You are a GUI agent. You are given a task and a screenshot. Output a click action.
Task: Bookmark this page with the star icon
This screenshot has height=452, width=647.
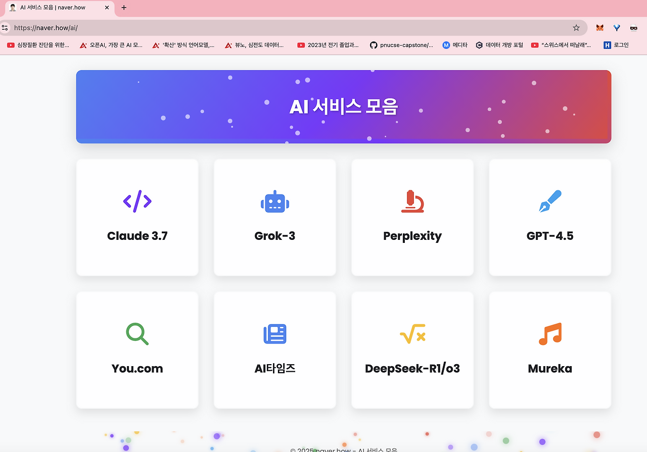(x=576, y=28)
